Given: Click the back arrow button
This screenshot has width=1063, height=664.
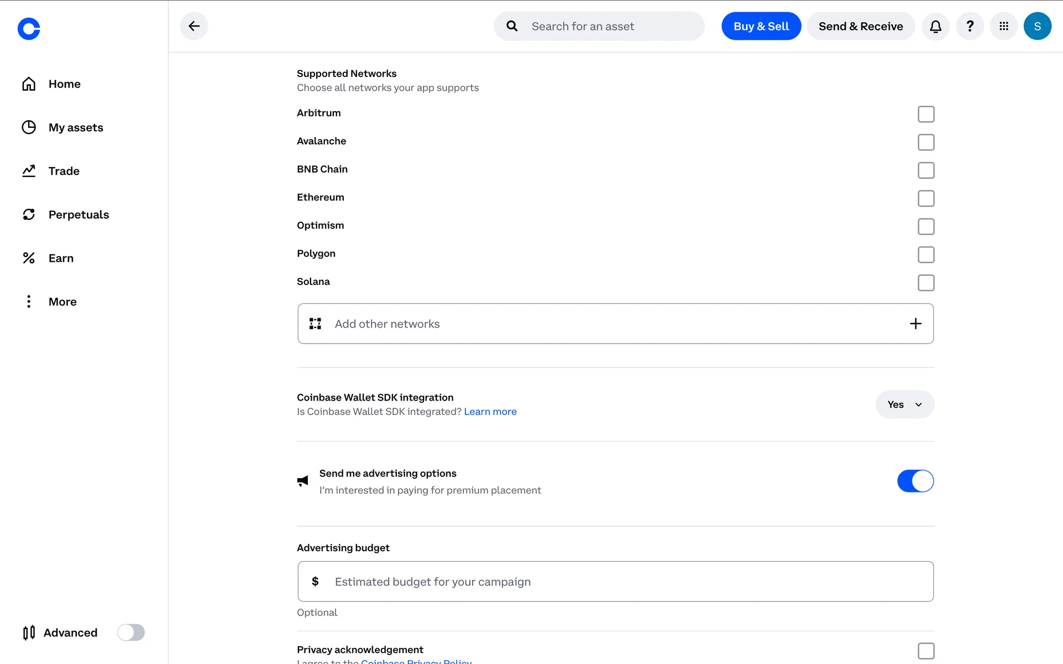Looking at the screenshot, I should pyautogui.click(x=194, y=26).
